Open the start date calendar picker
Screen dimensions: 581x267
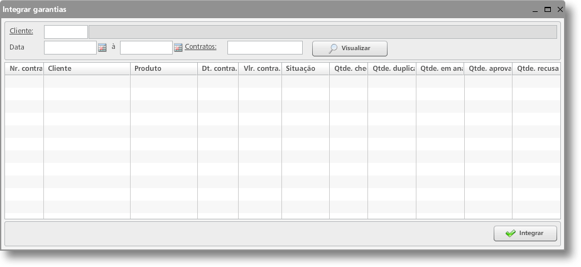102,48
